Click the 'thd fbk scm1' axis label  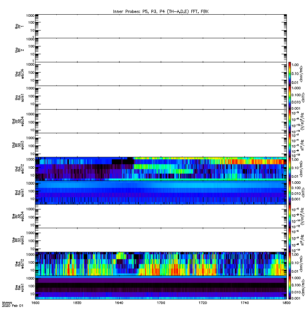pos(20,192)
